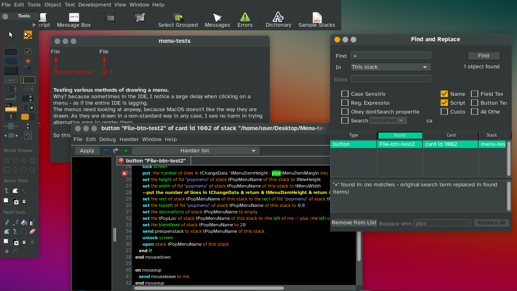Click the Find button
The width and height of the screenshot is (517, 291).
[x=483, y=56]
